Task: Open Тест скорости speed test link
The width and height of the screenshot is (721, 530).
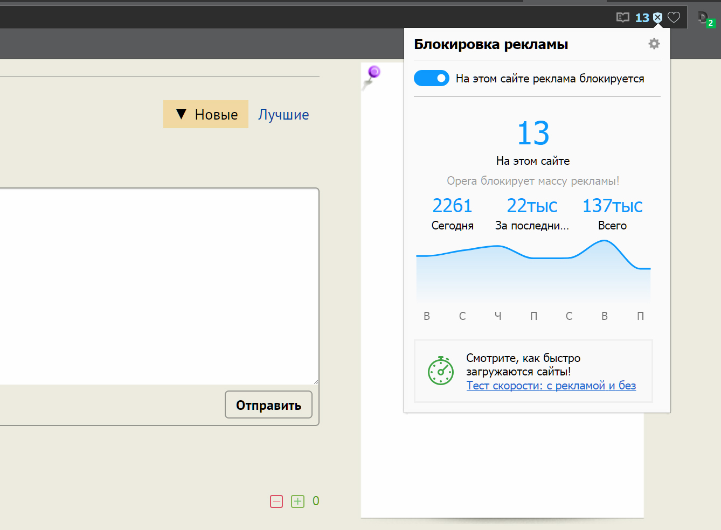Action: pos(551,386)
